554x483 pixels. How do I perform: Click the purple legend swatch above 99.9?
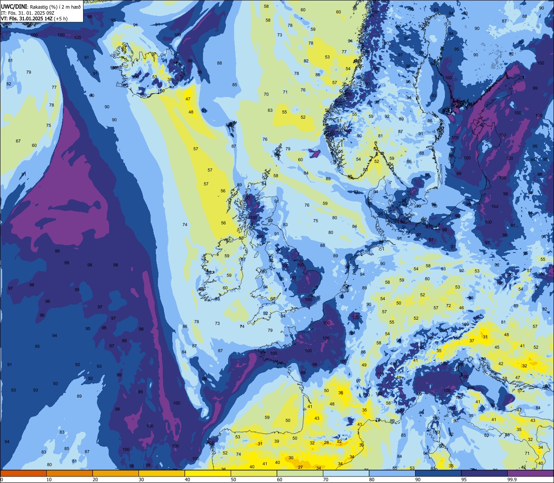[x=530, y=473]
